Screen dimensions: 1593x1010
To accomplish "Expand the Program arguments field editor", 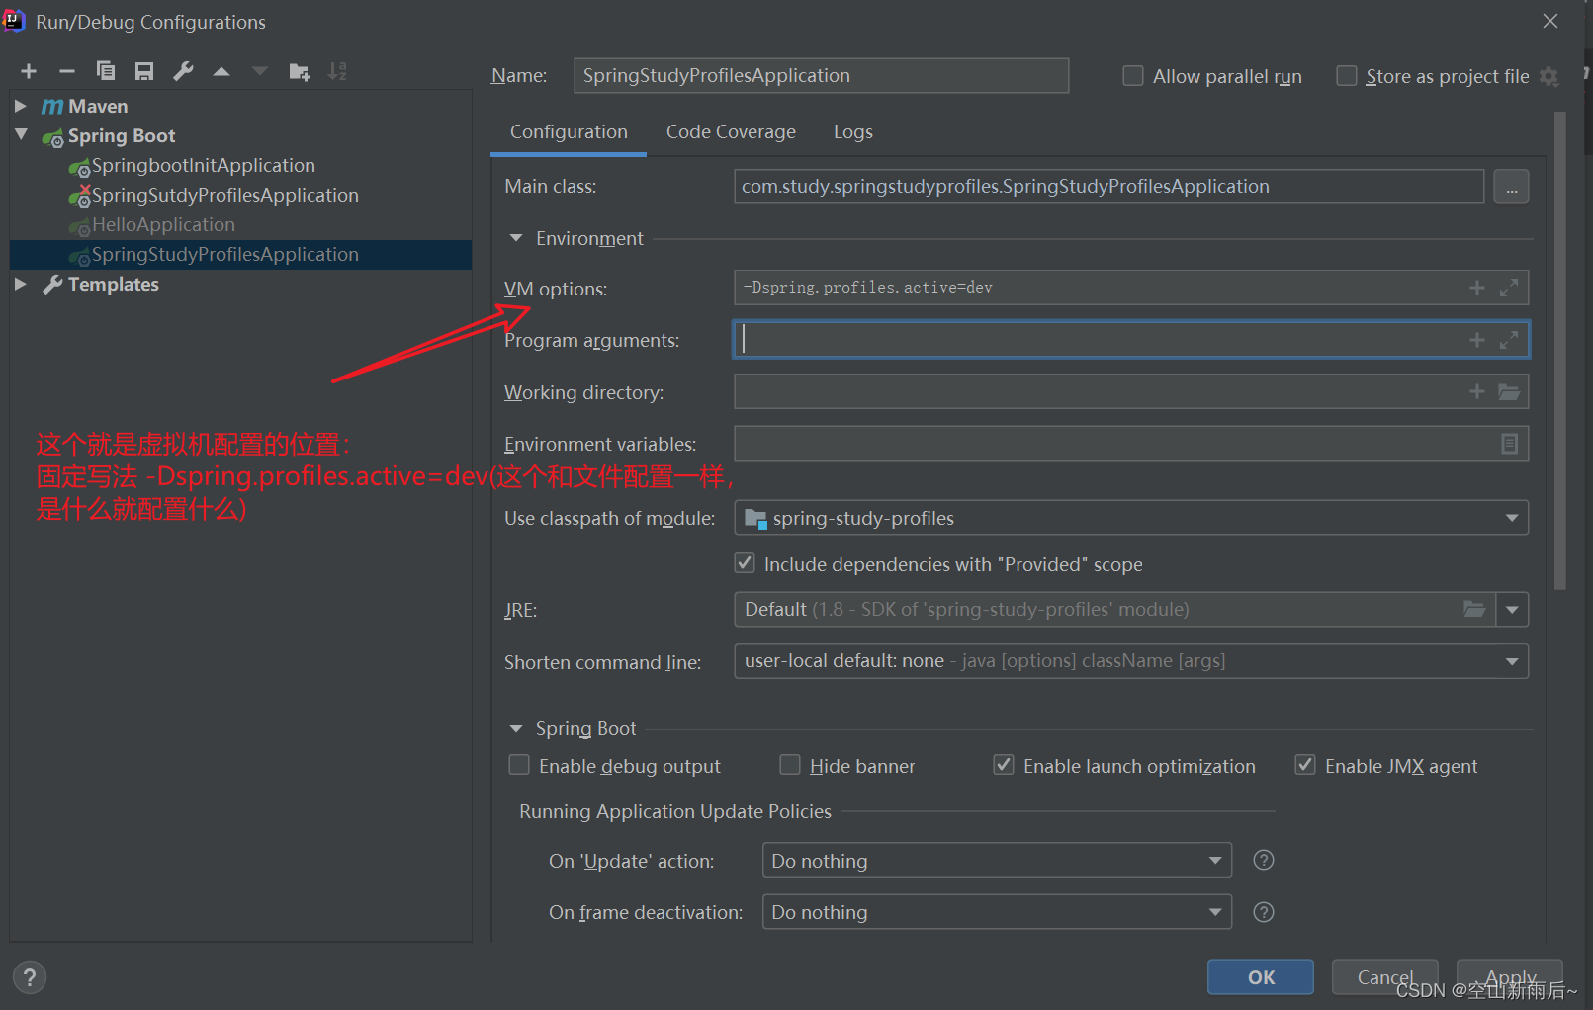I will 1509,340.
